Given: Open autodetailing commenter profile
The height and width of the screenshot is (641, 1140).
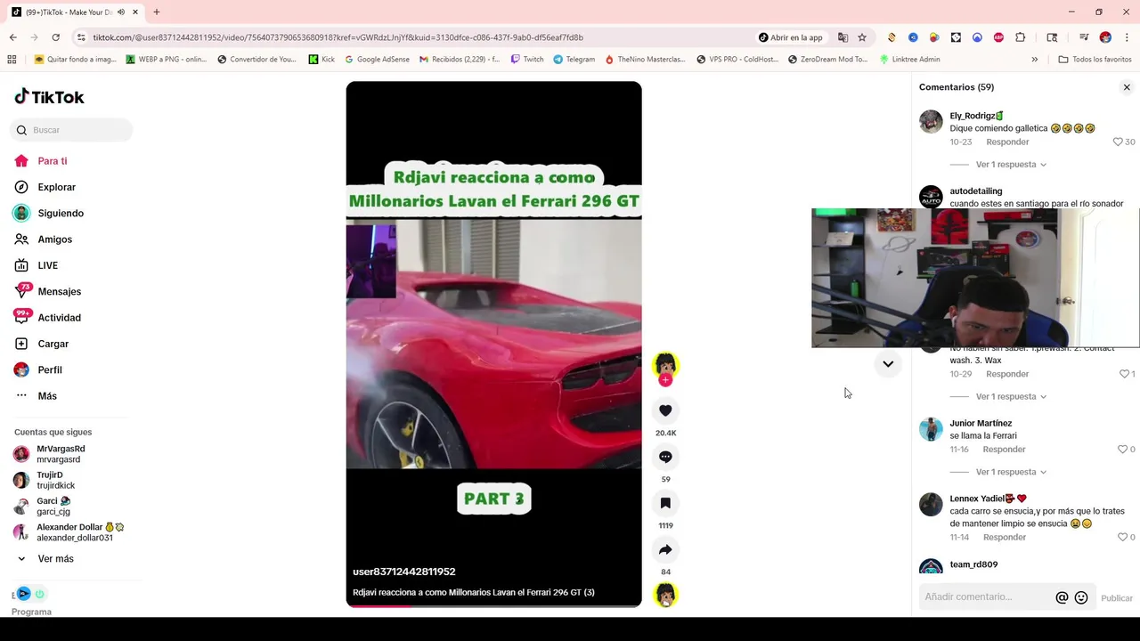Looking at the screenshot, I should [x=976, y=191].
